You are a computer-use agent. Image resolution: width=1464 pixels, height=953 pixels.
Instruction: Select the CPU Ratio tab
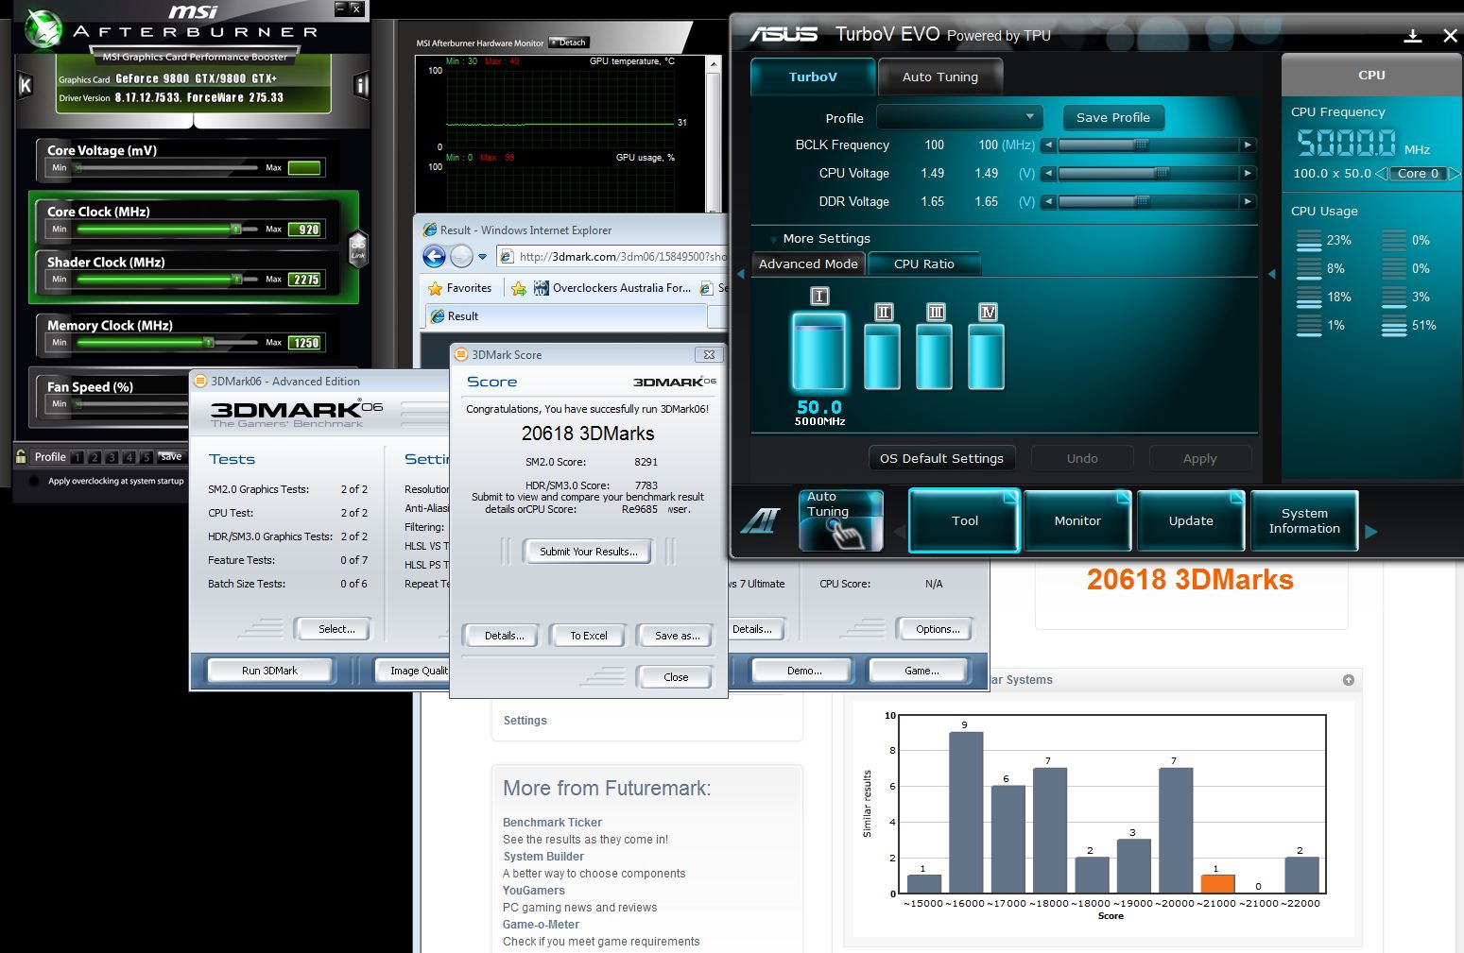click(x=923, y=264)
